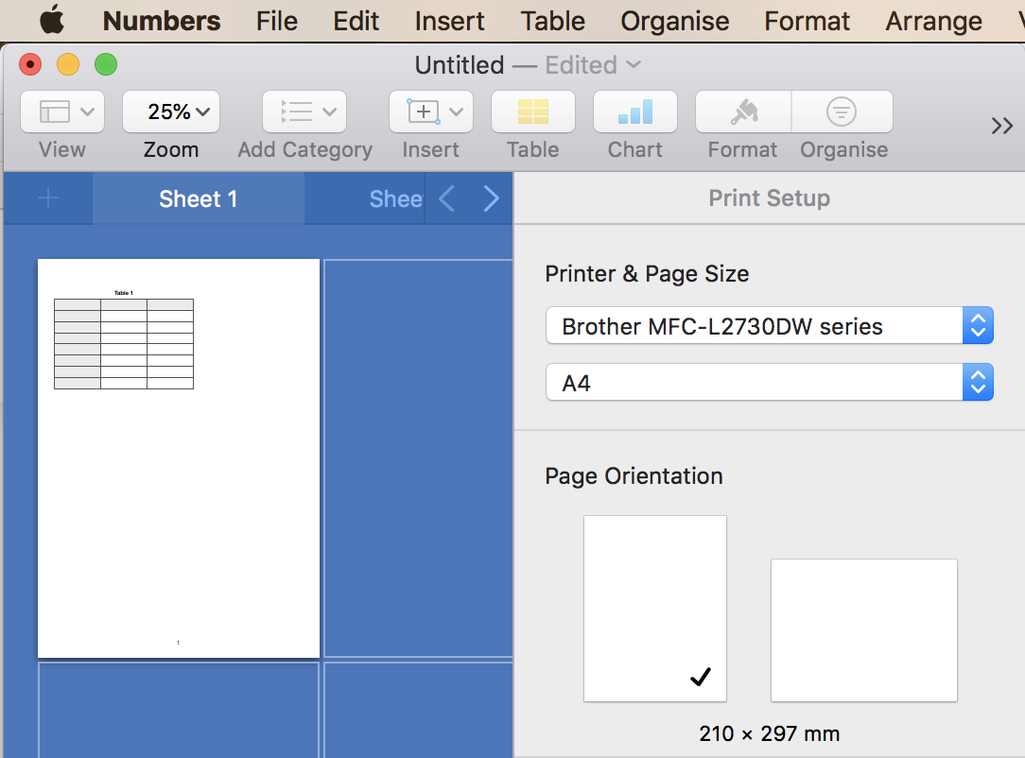Open the Chart toolbar icon
The image size is (1025, 758).
point(634,112)
